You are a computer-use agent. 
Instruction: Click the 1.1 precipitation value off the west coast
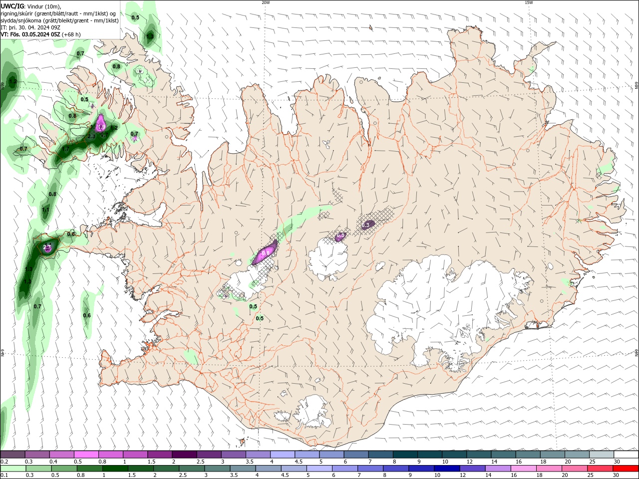coord(45,210)
